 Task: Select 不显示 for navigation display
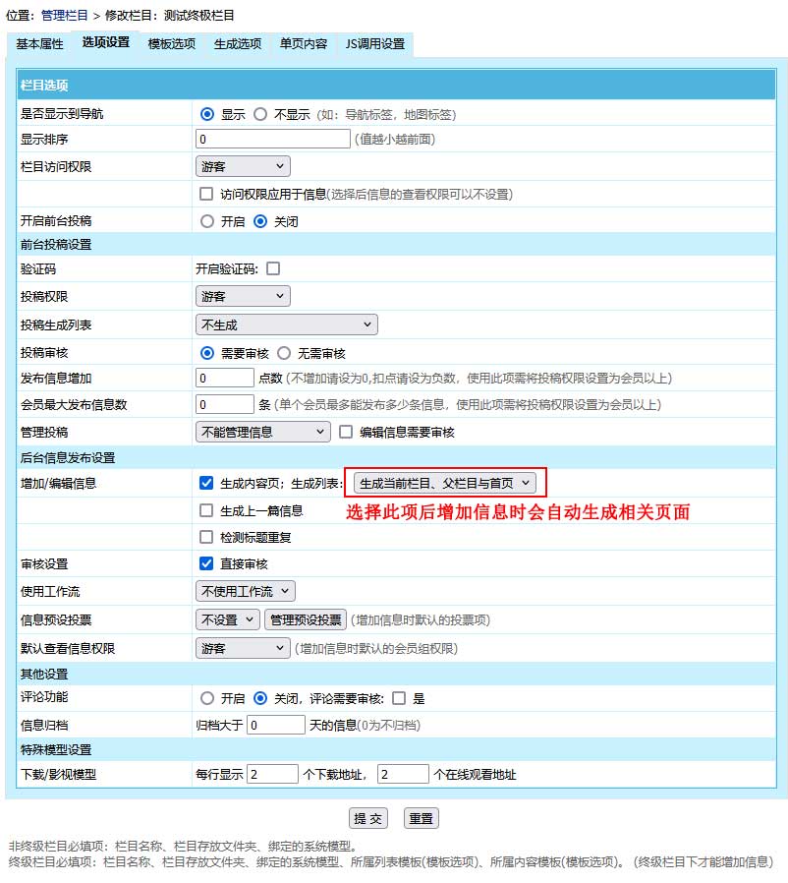260,114
